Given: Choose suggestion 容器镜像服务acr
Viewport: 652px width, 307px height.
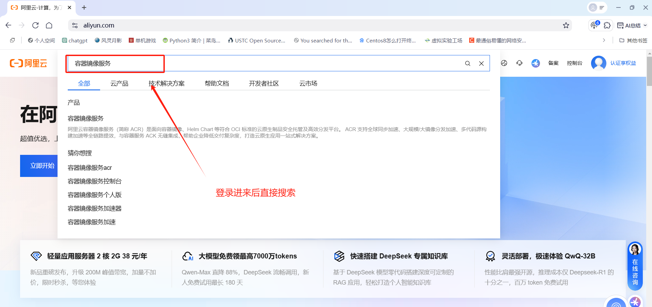Looking at the screenshot, I should 90,167.
